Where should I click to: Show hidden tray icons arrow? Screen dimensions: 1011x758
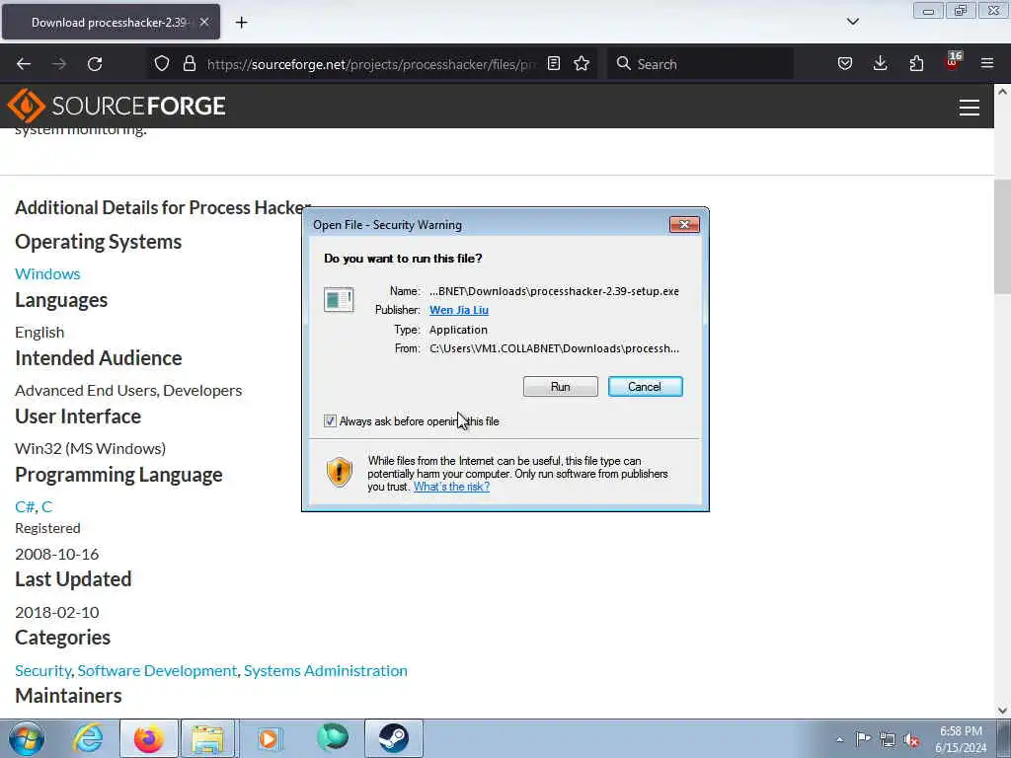pos(839,740)
